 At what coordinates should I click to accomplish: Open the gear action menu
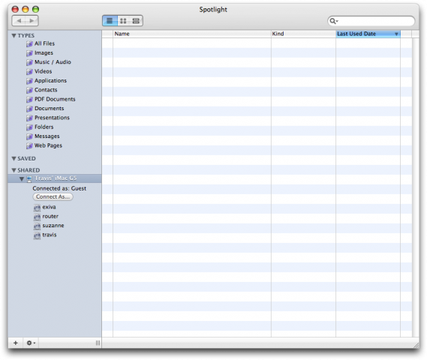pos(31,343)
